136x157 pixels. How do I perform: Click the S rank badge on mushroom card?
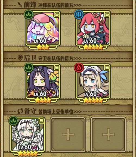[x=57, y=14]
